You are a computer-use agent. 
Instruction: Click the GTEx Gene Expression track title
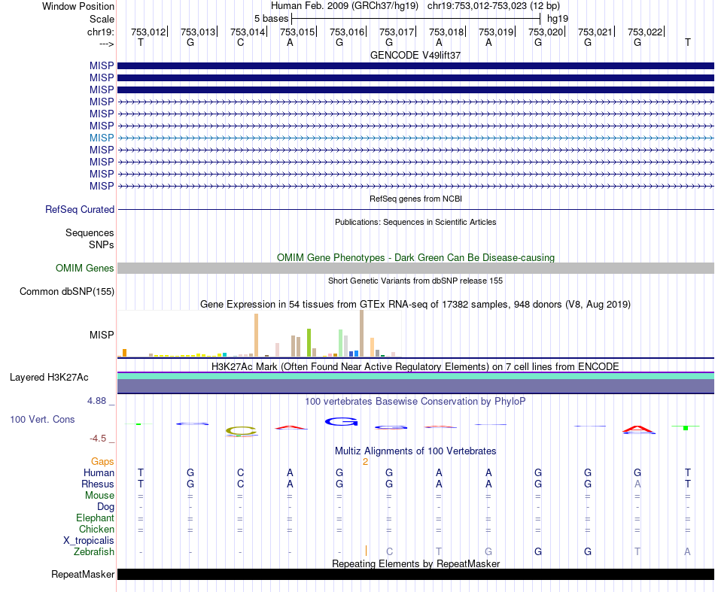[415, 304]
